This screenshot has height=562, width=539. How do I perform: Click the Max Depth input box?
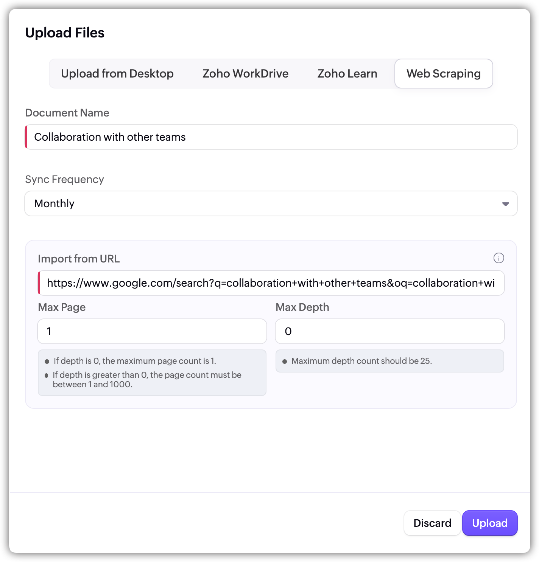389,331
